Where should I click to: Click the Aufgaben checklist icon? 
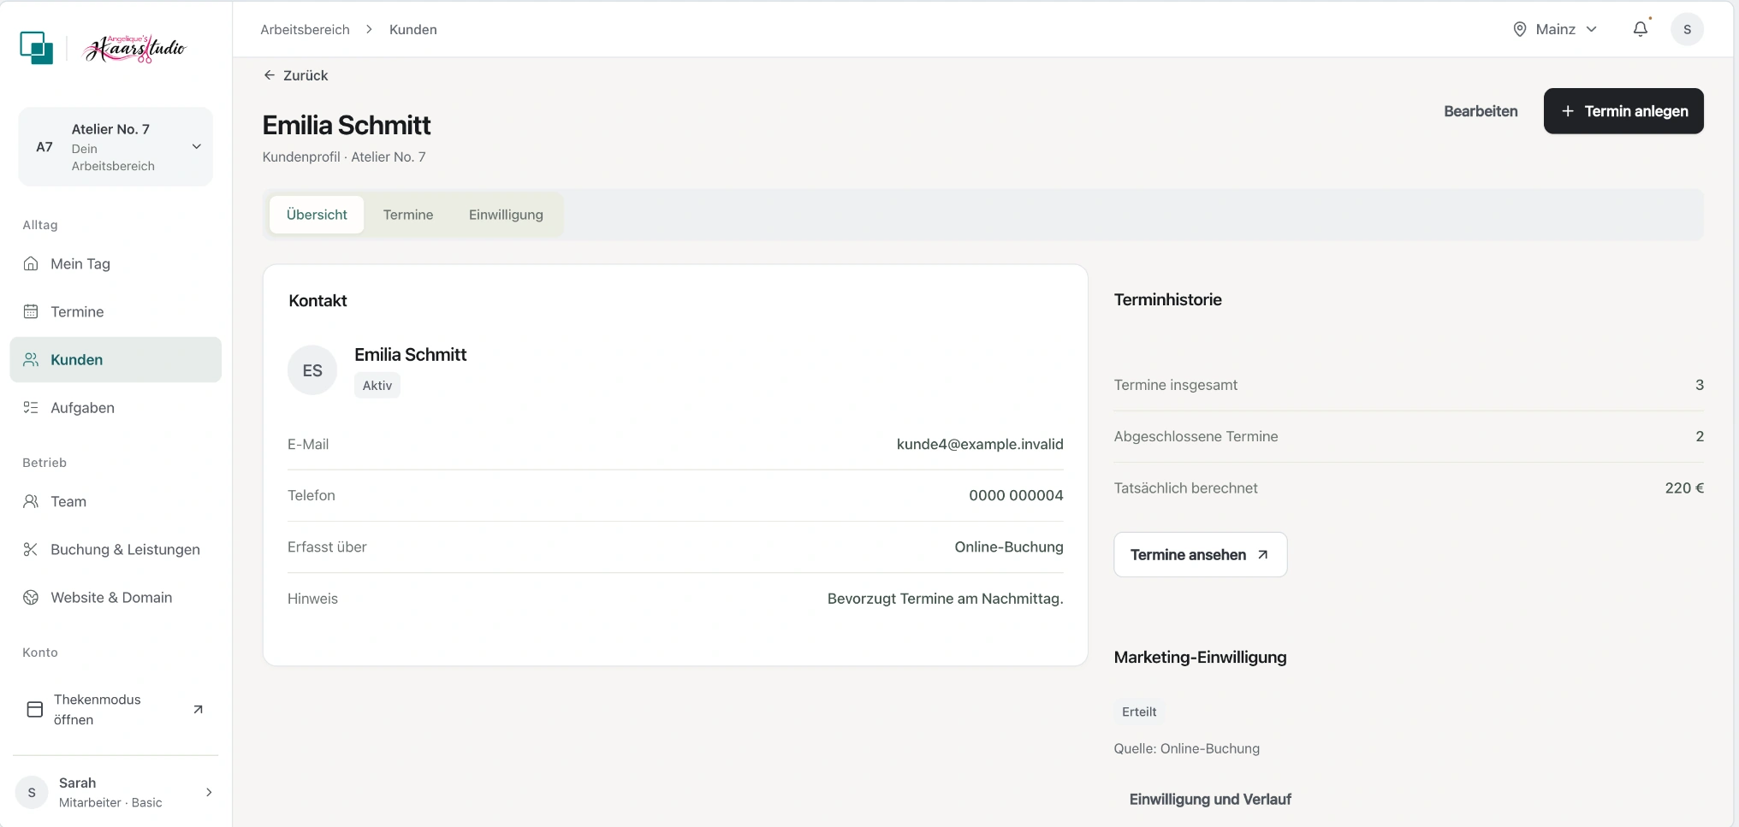click(x=31, y=407)
